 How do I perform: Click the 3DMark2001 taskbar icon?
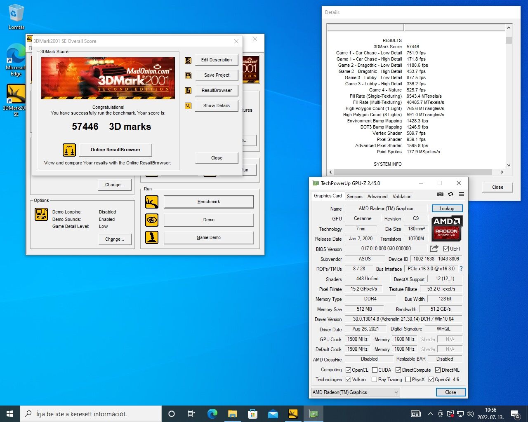click(293, 414)
